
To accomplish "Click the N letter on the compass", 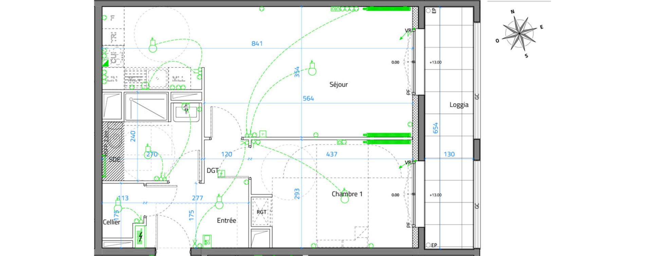I will click(x=513, y=12).
